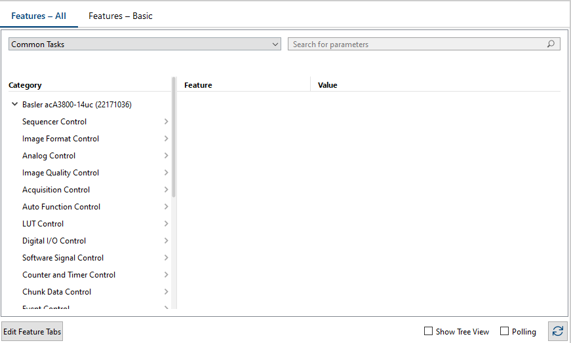The width and height of the screenshot is (571, 343).
Task: Click the Counter and Timer Control item
Action: pyautogui.click(x=69, y=275)
